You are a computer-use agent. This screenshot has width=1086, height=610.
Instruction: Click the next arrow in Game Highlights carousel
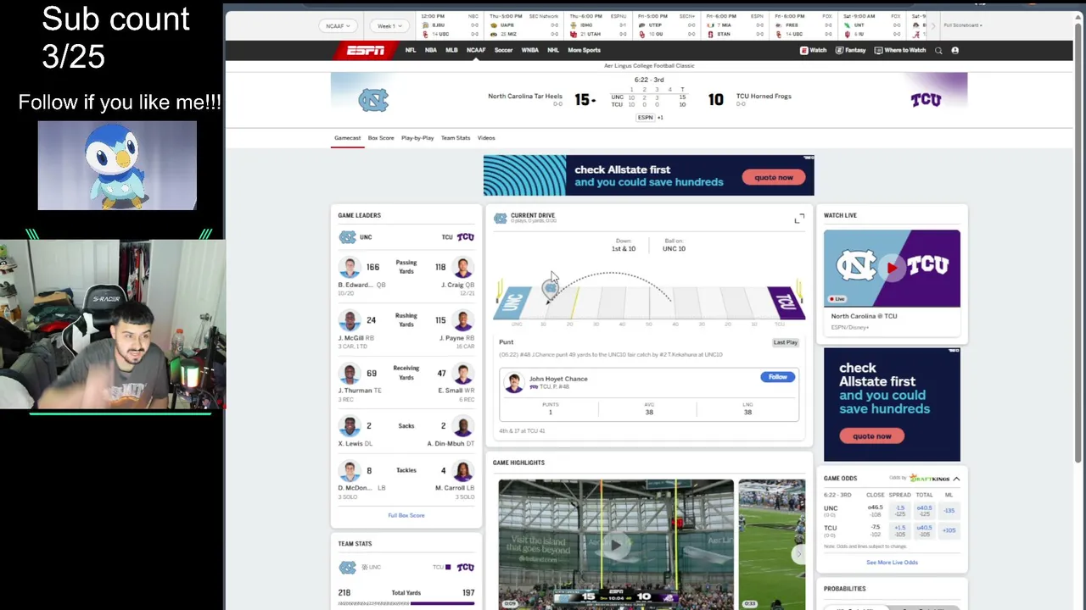pyautogui.click(x=798, y=554)
